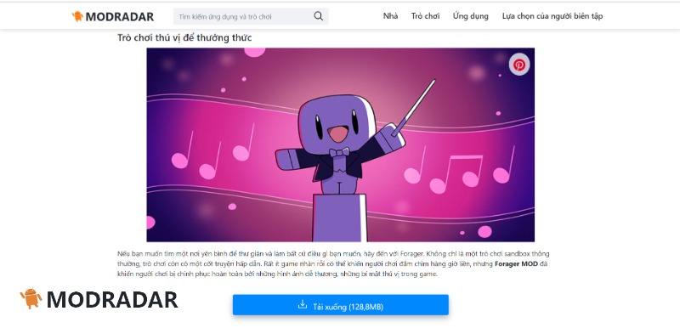The width and height of the screenshot is (680, 328).
Task: Click the large MODRADAR watermark android icon
Action: pos(31,298)
